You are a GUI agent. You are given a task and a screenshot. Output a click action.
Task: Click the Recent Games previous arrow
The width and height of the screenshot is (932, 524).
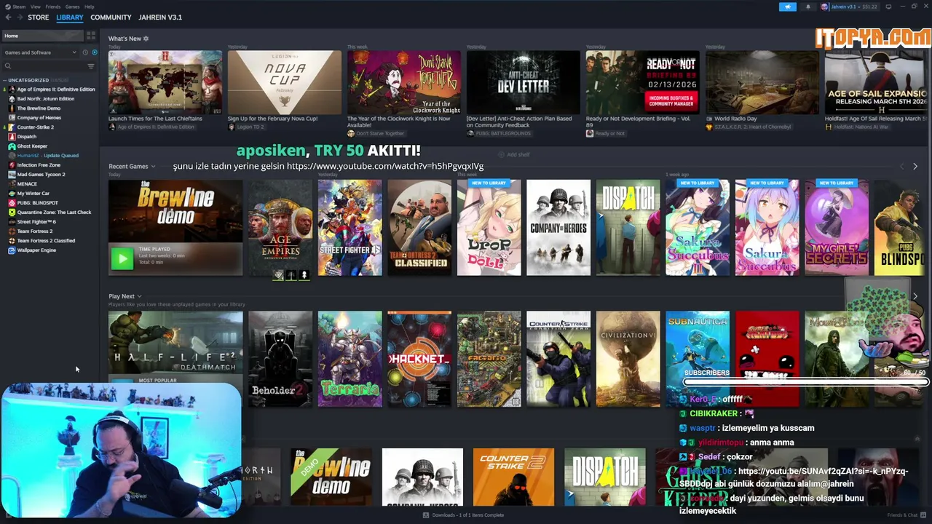[901, 167]
